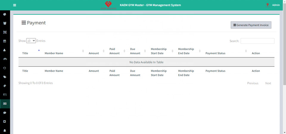
Task: Open the Show entries count dropdown
Action: point(31,41)
